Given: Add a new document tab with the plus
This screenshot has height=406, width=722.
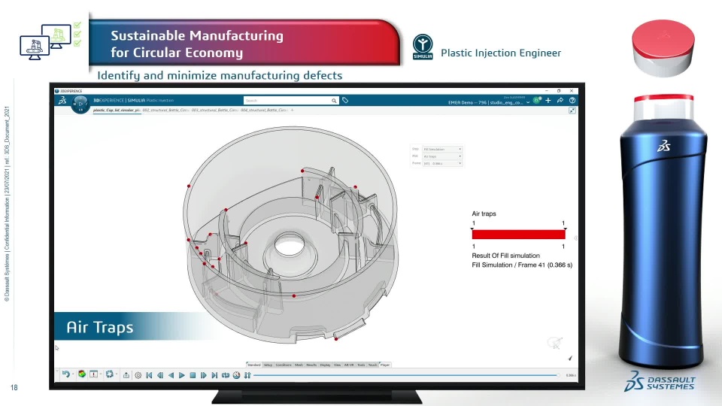Looking at the screenshot, I should coord(292,111).
